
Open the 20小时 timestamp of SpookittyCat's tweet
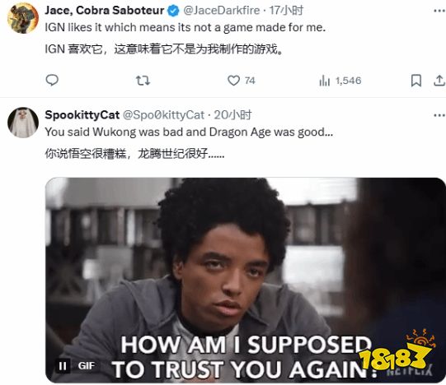pos(232,115)
